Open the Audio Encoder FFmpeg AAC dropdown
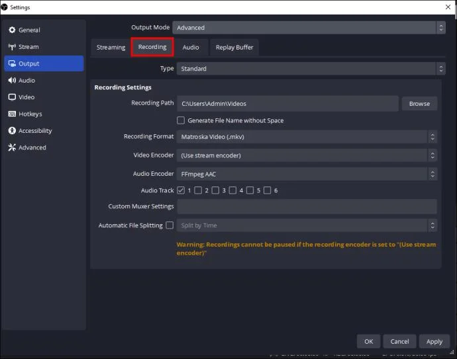Screen dimensions: 457x359 (x=307, y=174)
